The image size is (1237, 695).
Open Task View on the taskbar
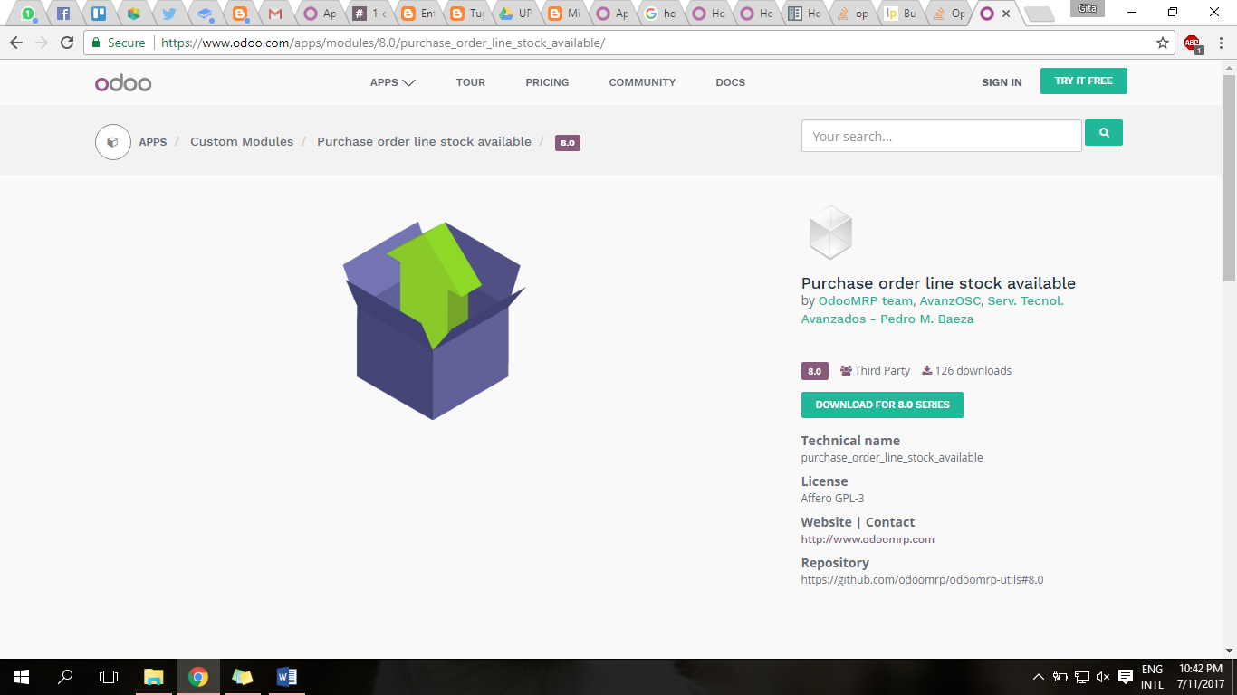tap(109, 677)
